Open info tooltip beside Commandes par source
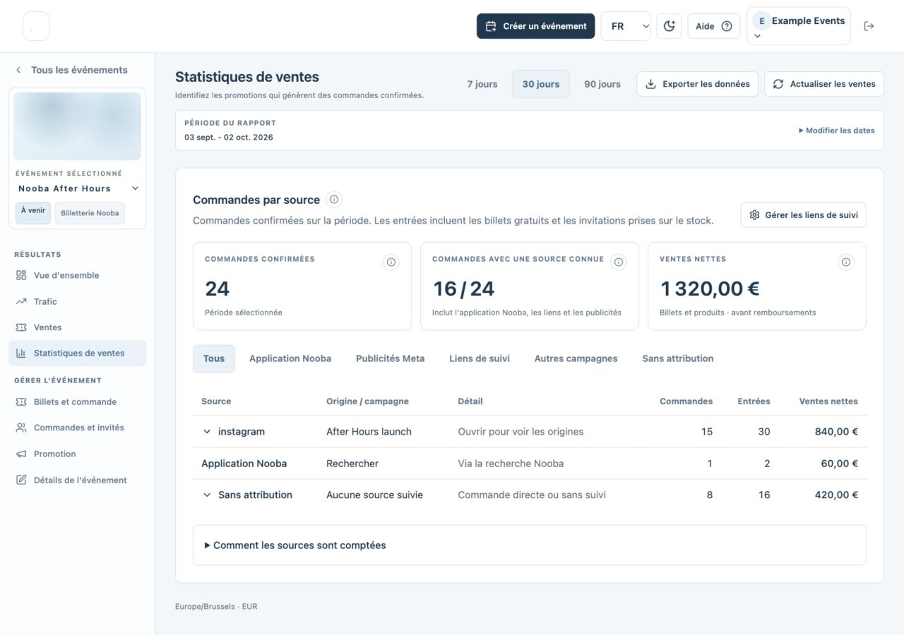The image size is (904, 635). pos(334,200)
